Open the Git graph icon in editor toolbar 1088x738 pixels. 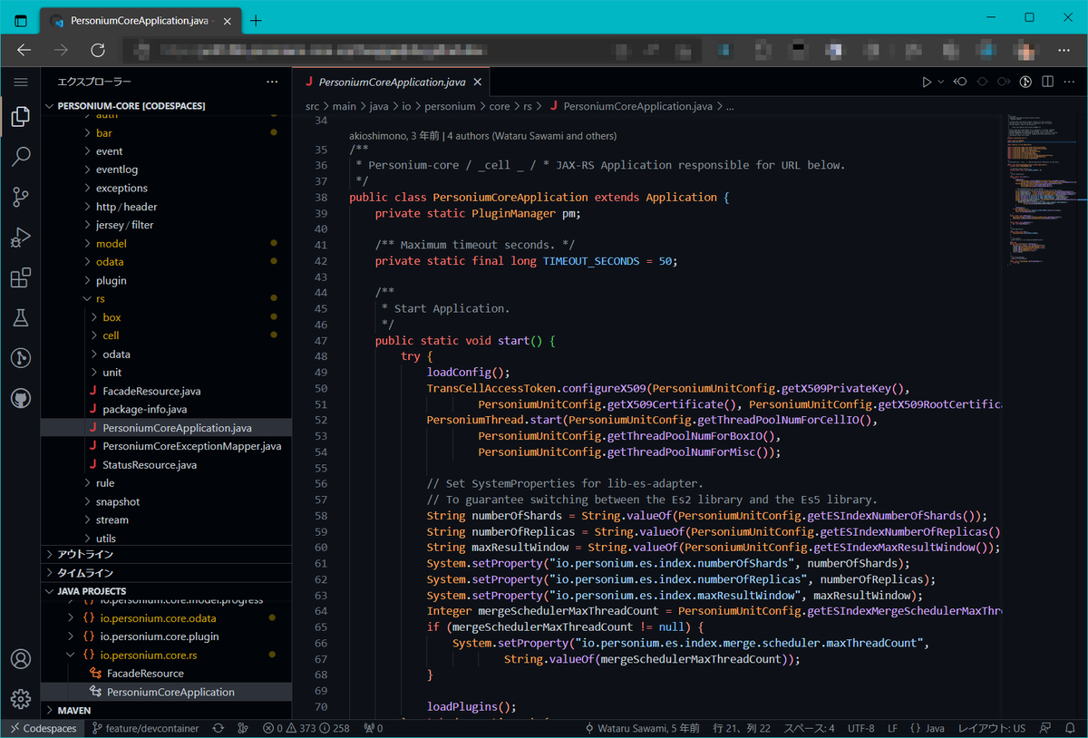[1026, 82]
